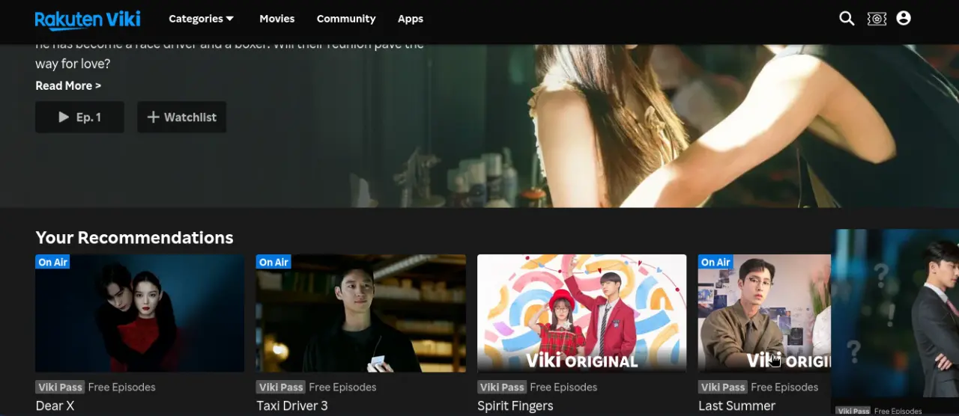The height and width of the screenshot is (416, 959).
Task: Click Viki Pass badge under Dear X
Action: click(x=60, y=388)
